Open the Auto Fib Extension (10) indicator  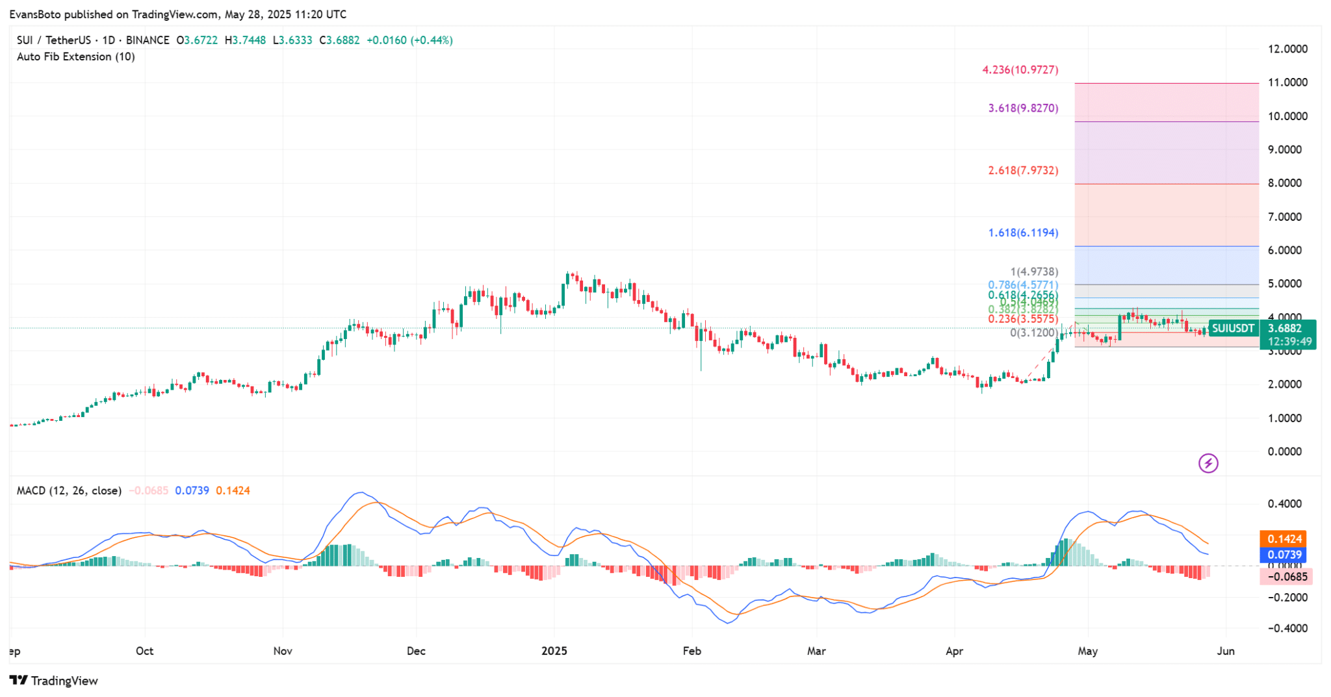pyautogui.click(x=75, y=57)
